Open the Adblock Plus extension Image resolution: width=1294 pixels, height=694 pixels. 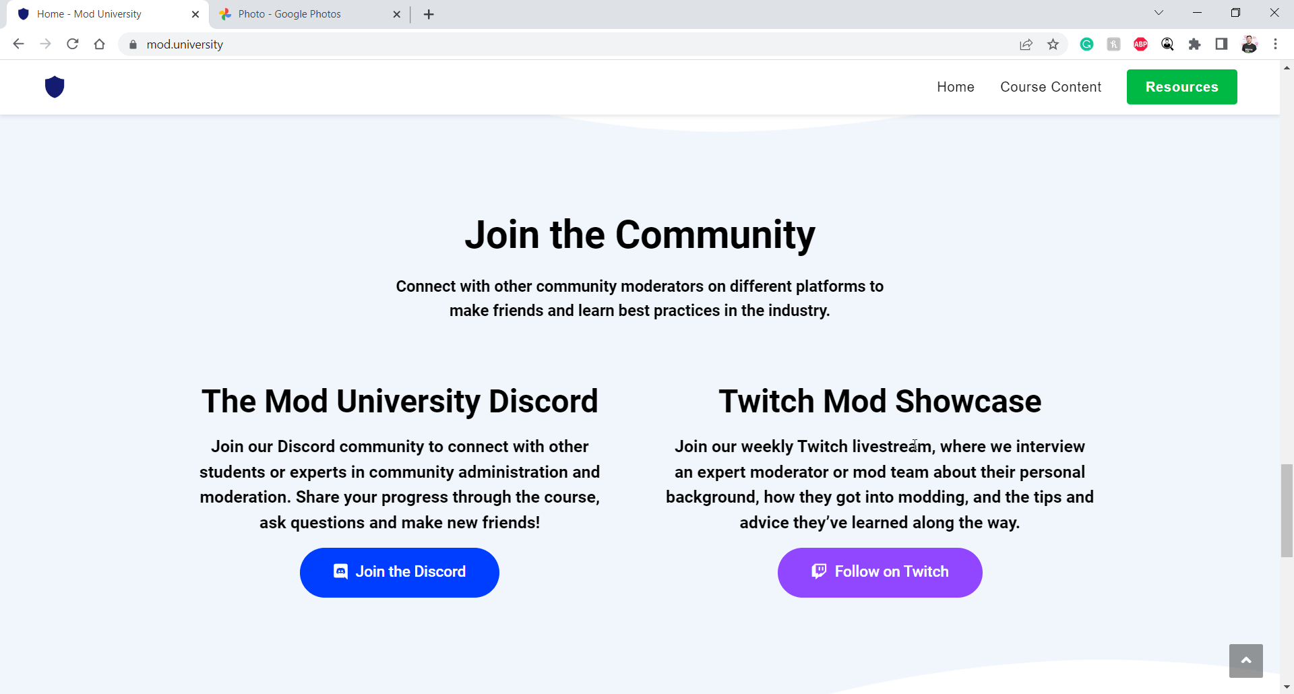tap(1140, 44)
